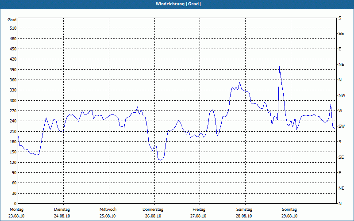Click the 'N' compass label at the 360 line
The width and height of the screenshot is (354, 221).
[340, 80]
